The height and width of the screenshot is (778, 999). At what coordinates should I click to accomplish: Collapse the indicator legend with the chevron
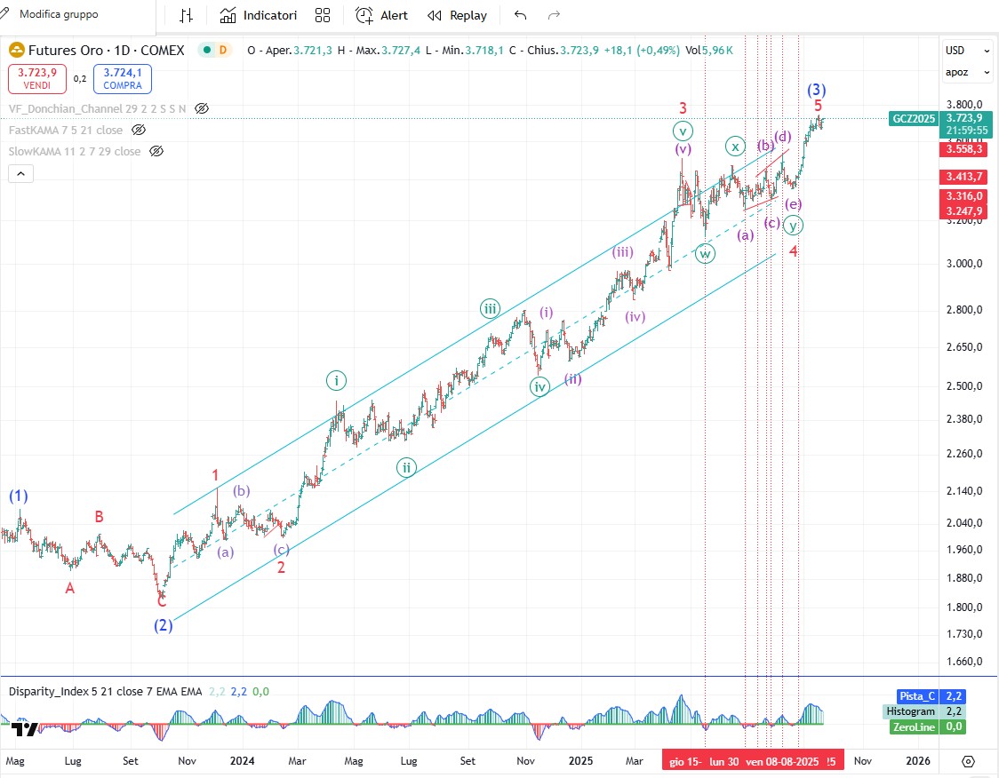(x=20, y=173)
